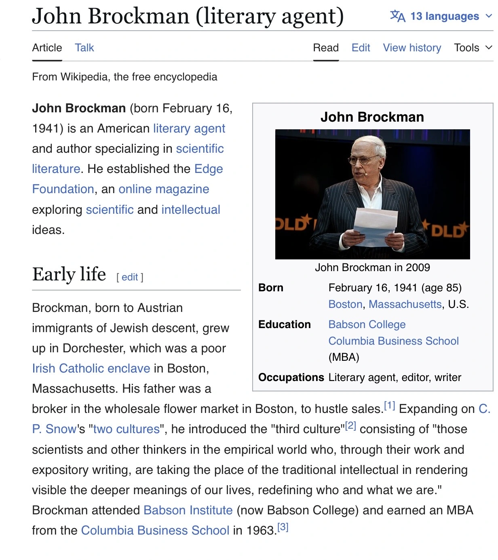Click the language translation icon
Viewport: 498px width, 560px height.
397,16
